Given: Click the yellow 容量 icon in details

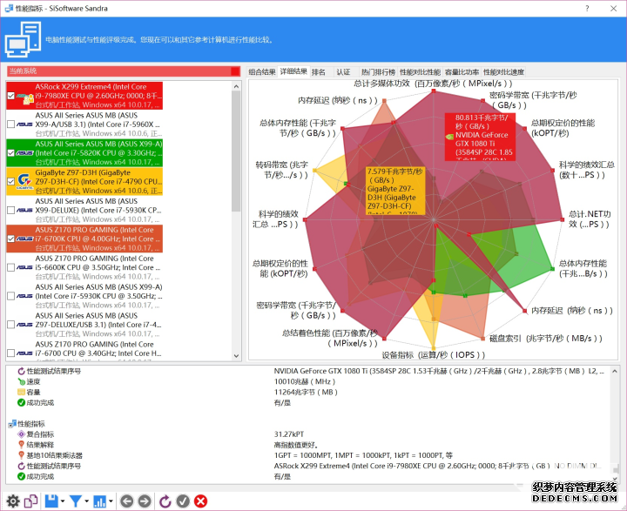Looking at the screenshot, I should point(22,393).
